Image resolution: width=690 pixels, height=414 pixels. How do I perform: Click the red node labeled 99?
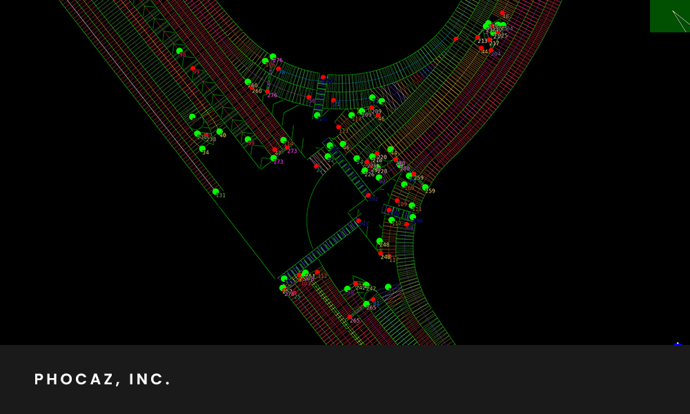click(193, 68)
